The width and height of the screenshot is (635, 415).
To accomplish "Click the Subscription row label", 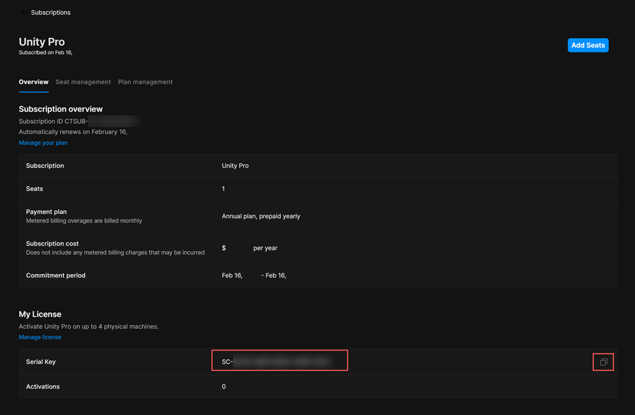I will [x=45, y=166].
